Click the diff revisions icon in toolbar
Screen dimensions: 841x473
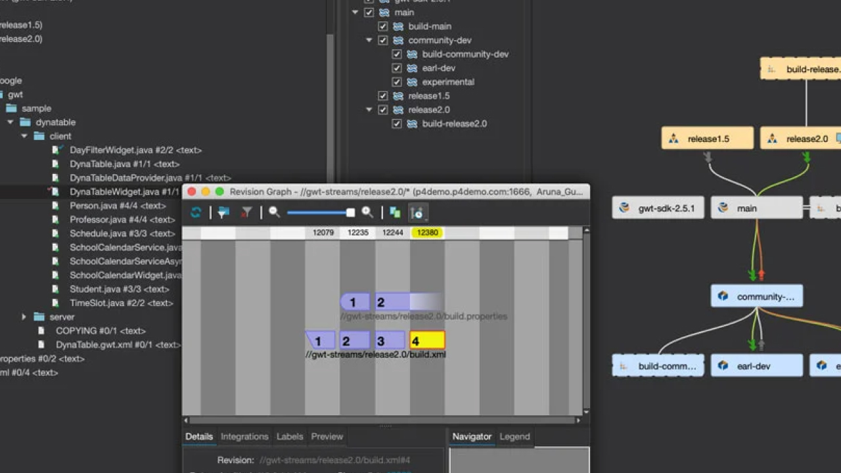click(x=395, y=212)
